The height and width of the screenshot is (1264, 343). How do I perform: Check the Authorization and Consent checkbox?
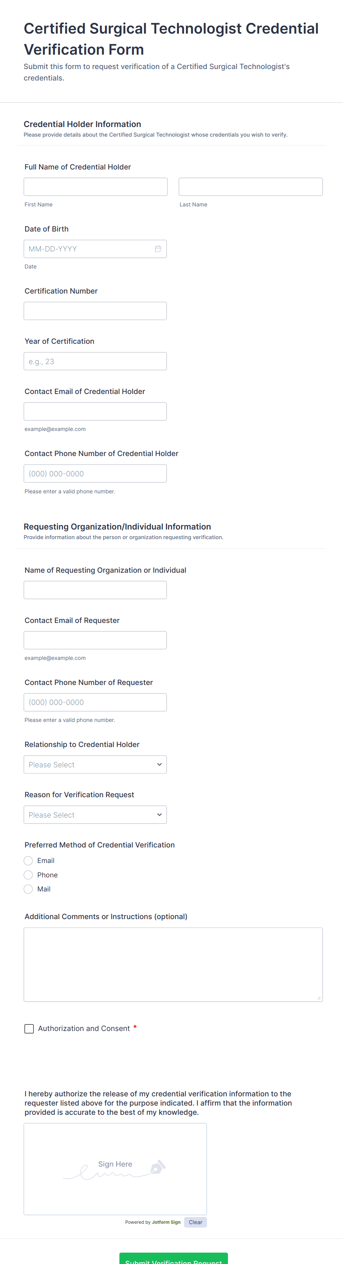(30, 1028)
